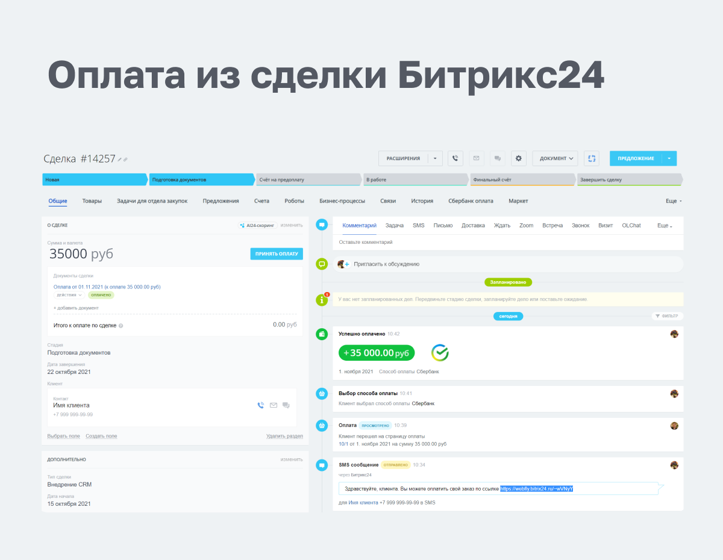Click the Sberbank logo in payment entry
This screenshot has height=560, width=723.
440,353
